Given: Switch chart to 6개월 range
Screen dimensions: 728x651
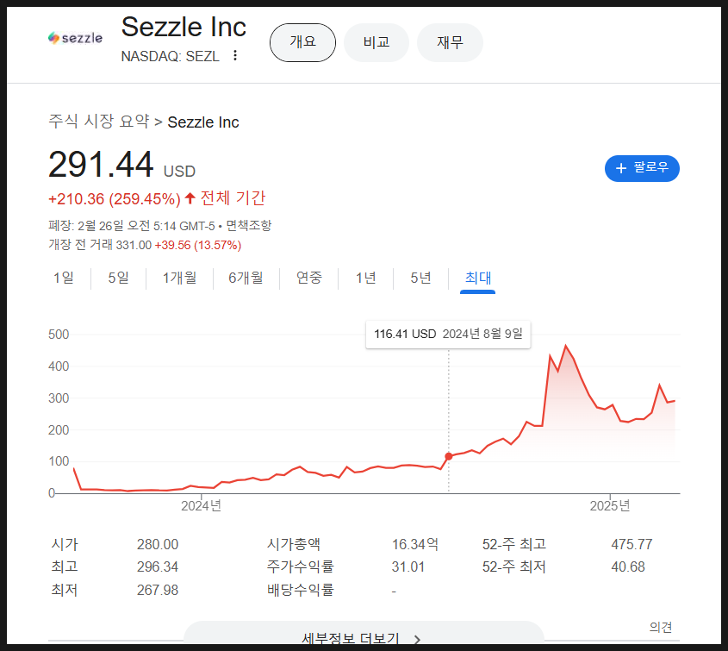Looking at the screenshot, I should (246, 278).
